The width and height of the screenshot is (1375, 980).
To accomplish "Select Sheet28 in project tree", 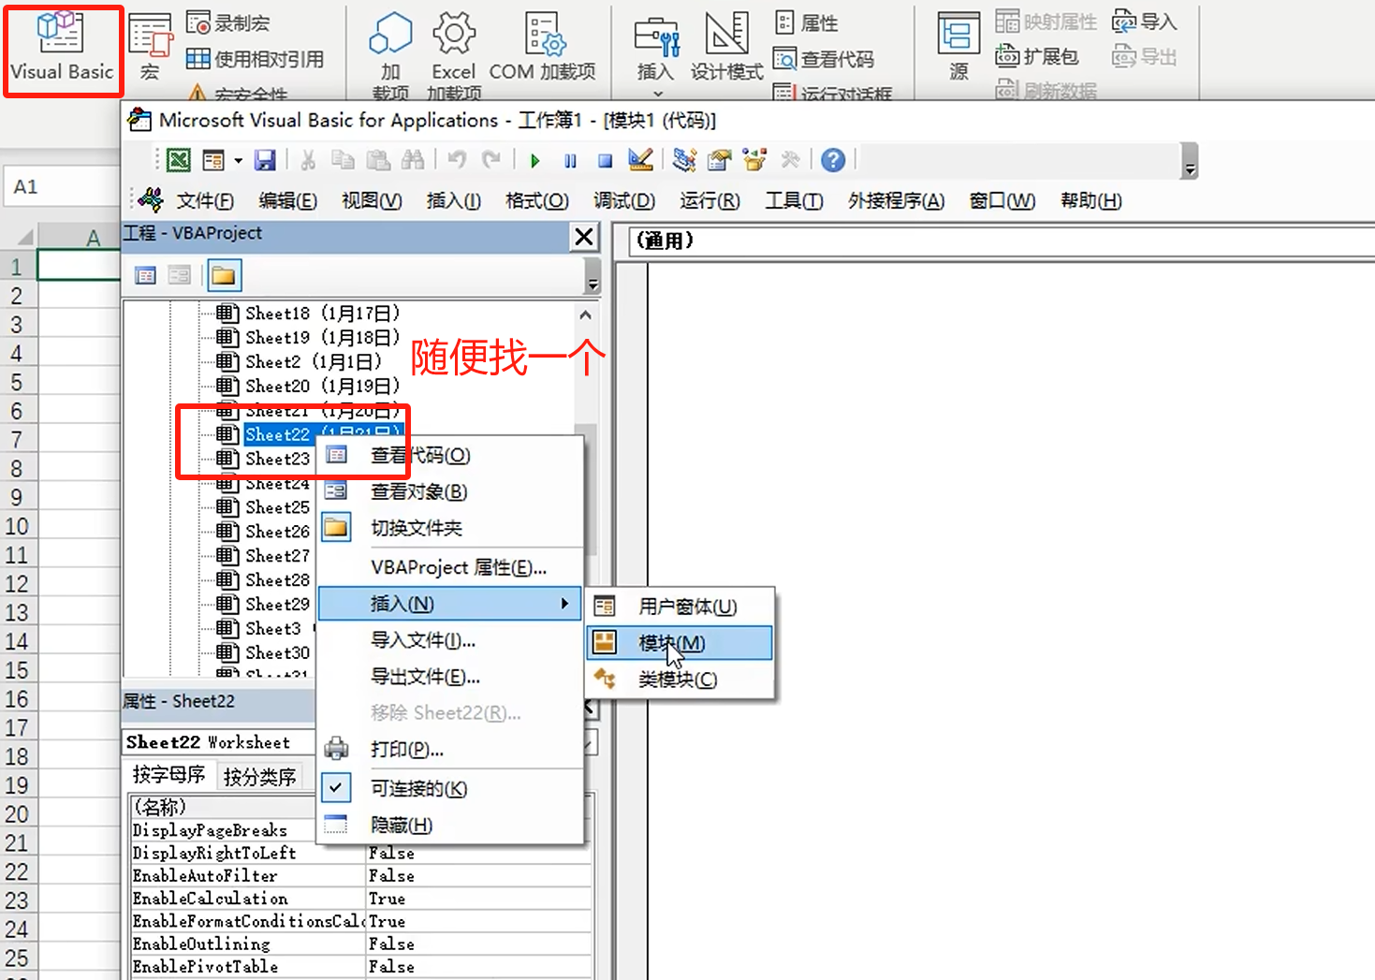I will 263,580.
